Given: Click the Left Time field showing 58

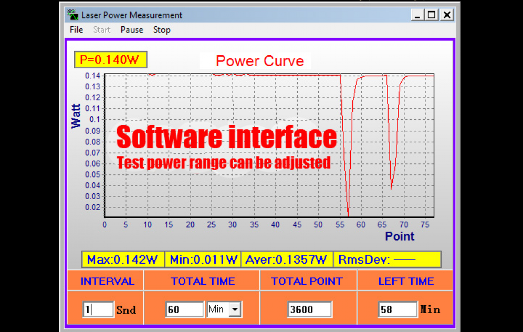Looking at the screenshot, I should (x=398, y=309).
